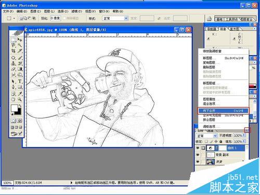Select the Move tool in toolbox

[20, 40]
